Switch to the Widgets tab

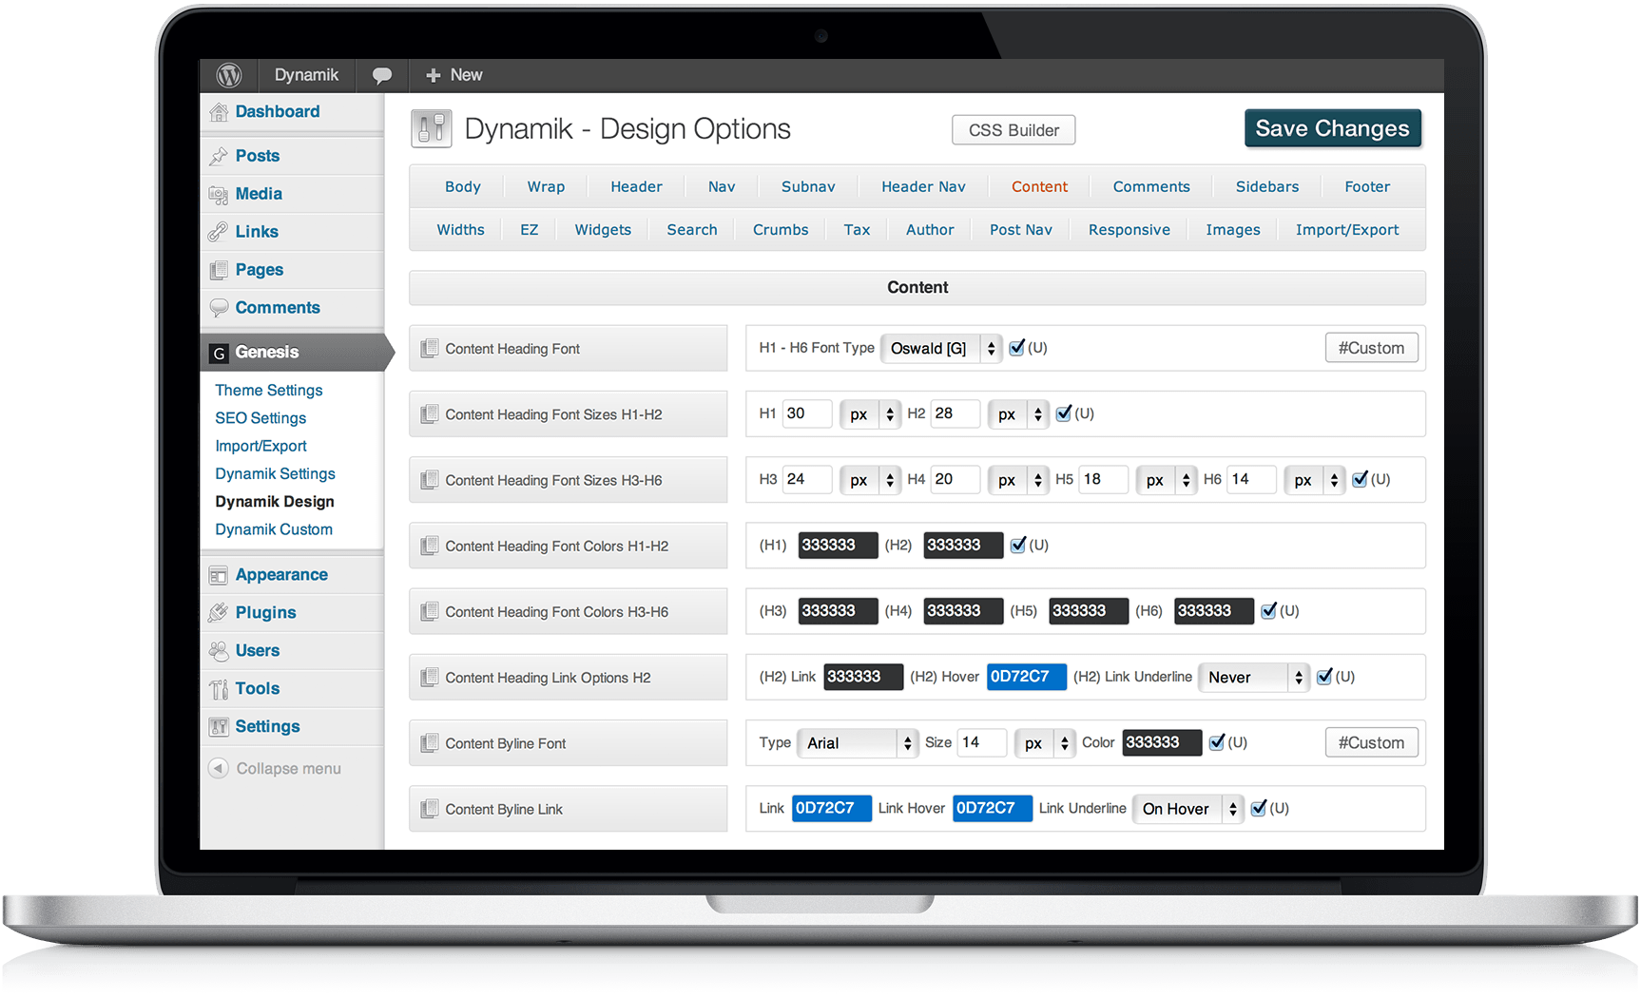[603, 230]
